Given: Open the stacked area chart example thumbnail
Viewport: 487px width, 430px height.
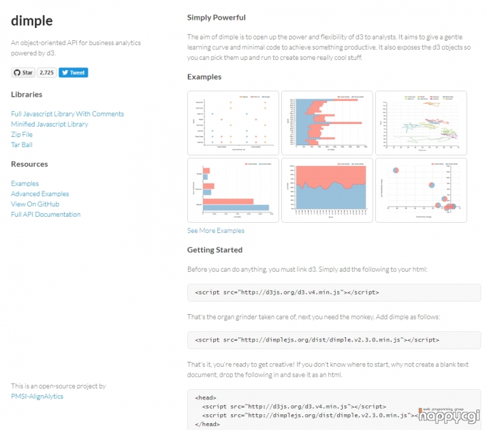Looking at the screenshot, I should point(327,190).
